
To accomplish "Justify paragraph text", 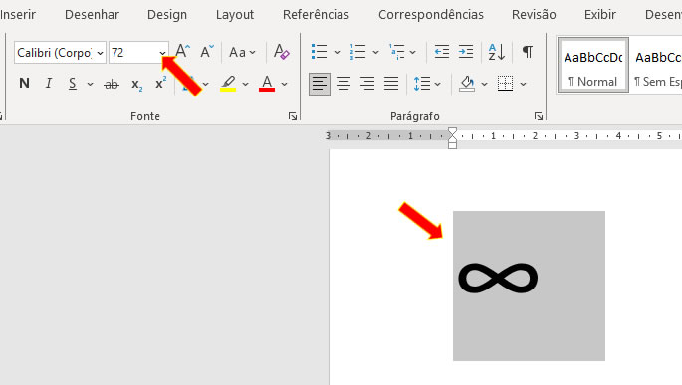I will [x=391, y=83].
